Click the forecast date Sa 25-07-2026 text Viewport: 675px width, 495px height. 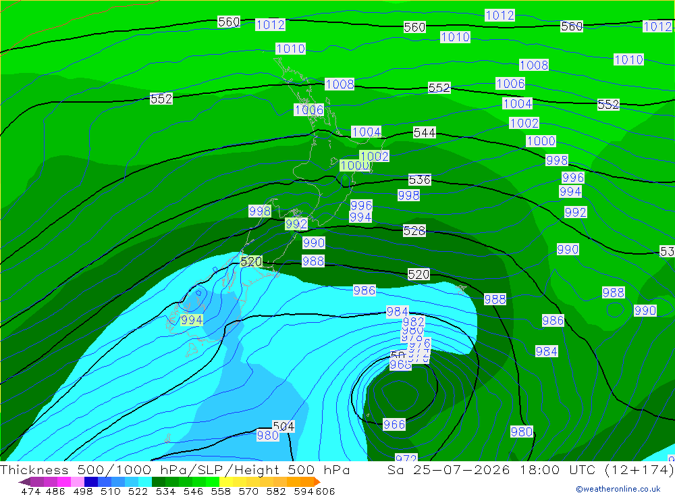449,469
